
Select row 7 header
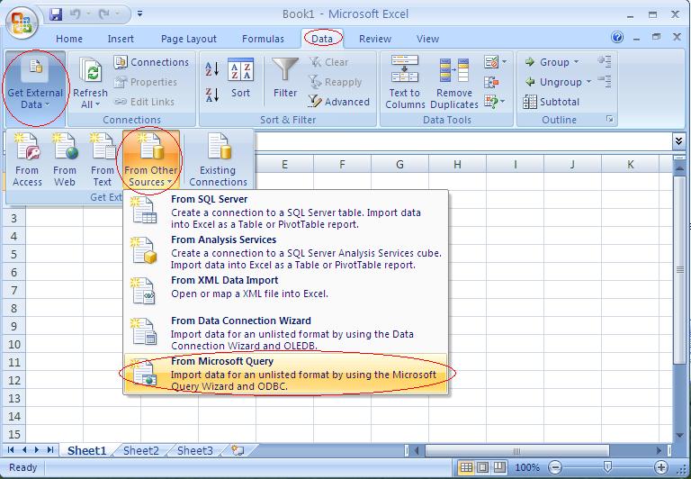[x=13, y=290]
